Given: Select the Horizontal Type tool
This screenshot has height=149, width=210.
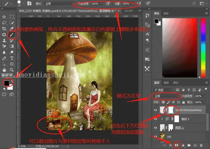Looking at the screenshot, I should tap(12, 58).
